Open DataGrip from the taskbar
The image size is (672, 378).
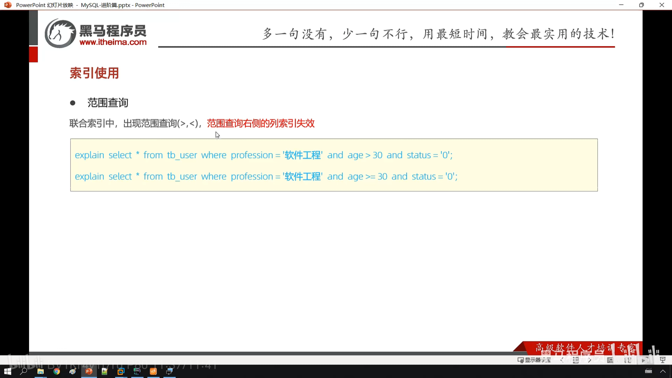[137, 371]
